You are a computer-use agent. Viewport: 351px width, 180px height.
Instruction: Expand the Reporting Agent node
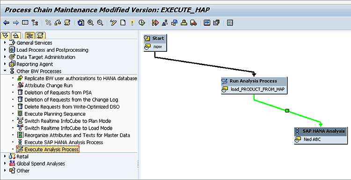click(5, 64)
